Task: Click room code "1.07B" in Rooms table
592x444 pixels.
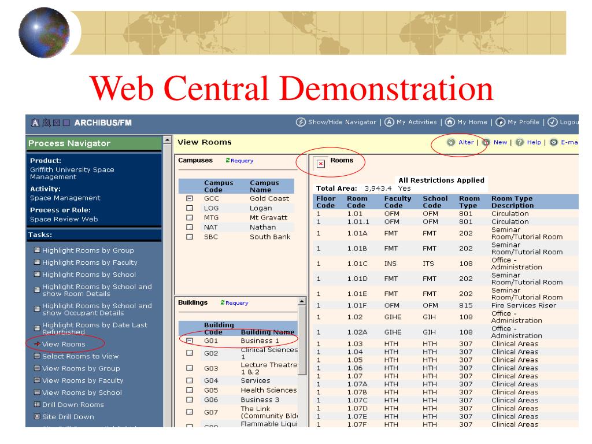Action: click(357, 392)
